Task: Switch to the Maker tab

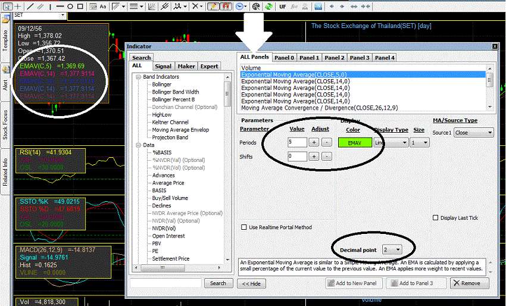Action: point(186,66)
